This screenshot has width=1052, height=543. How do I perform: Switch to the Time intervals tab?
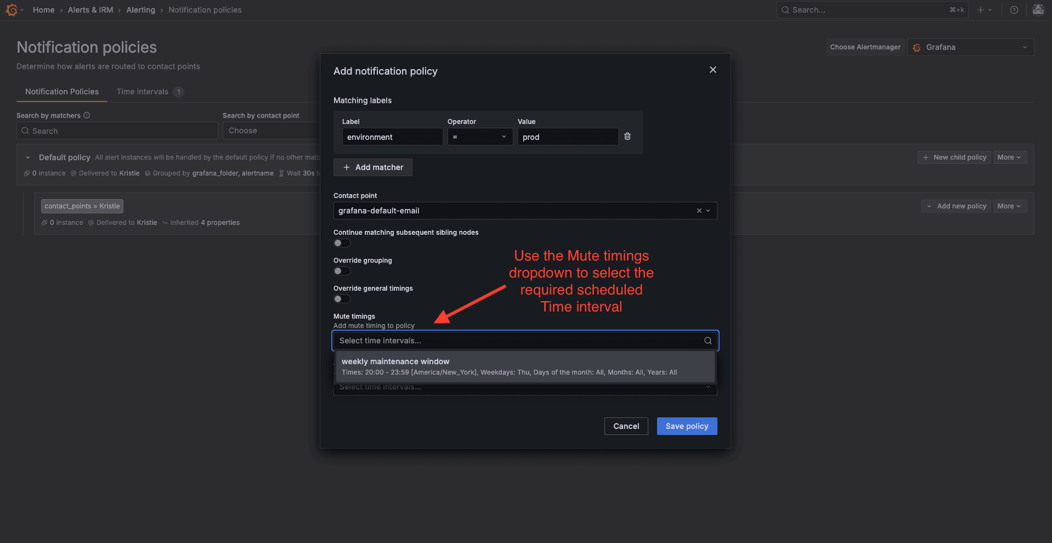142,92
